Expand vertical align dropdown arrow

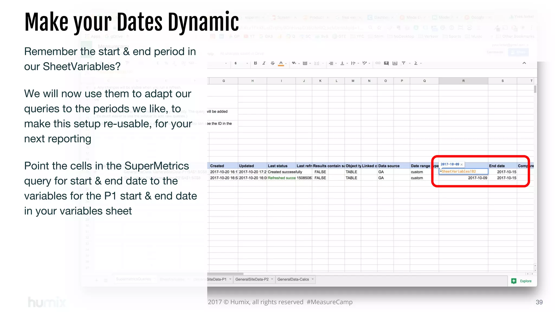pyautogui.click(x=347, y=64)
